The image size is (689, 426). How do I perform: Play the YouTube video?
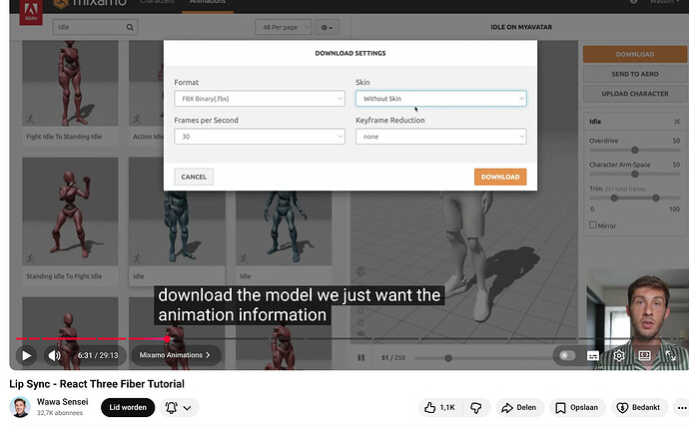(x=26, y=355)
